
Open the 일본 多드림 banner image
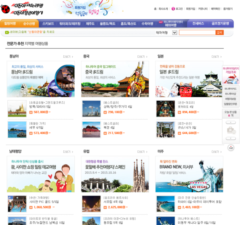pos(189,79)
